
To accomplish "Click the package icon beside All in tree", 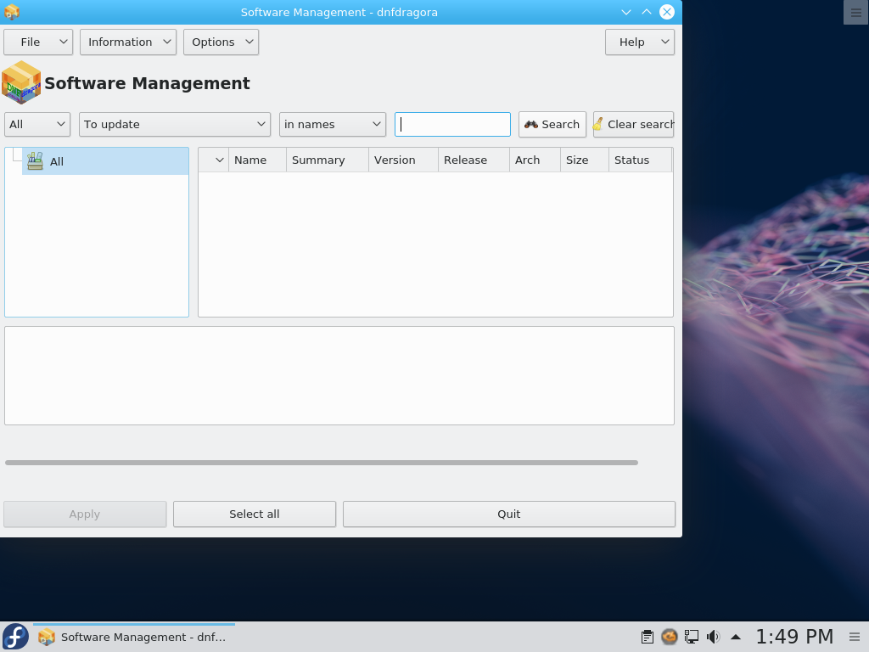I will click(x=35, y=161).
